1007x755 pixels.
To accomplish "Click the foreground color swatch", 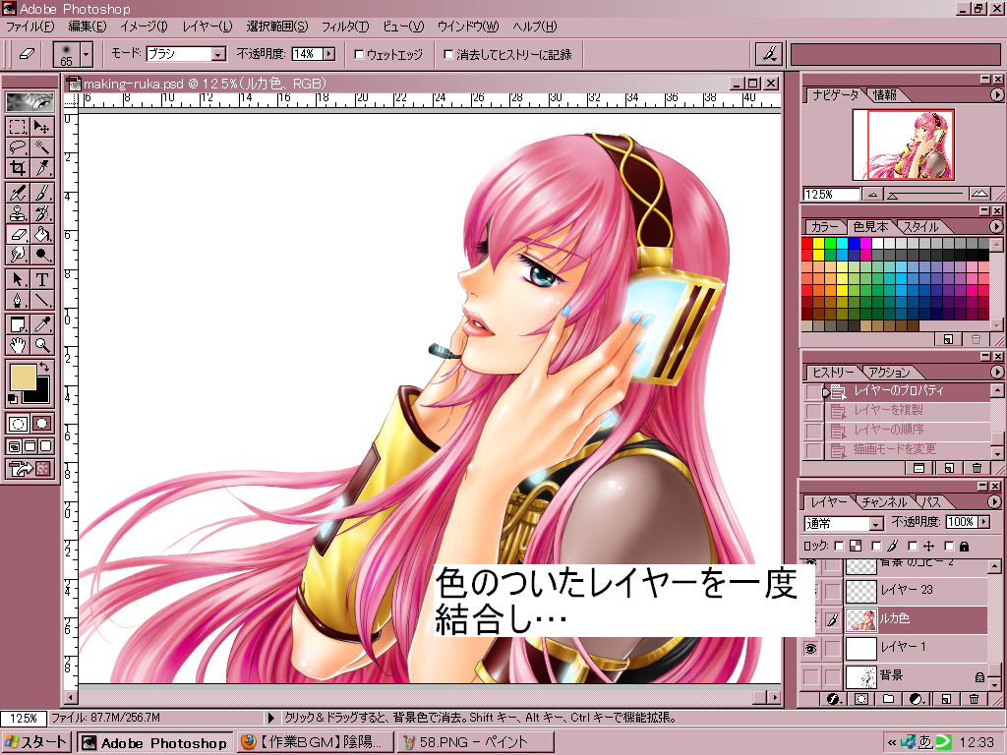I will 22,377.
